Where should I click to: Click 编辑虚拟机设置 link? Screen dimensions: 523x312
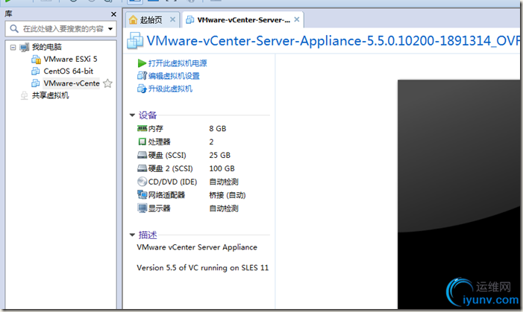click(x=174, y=76)
